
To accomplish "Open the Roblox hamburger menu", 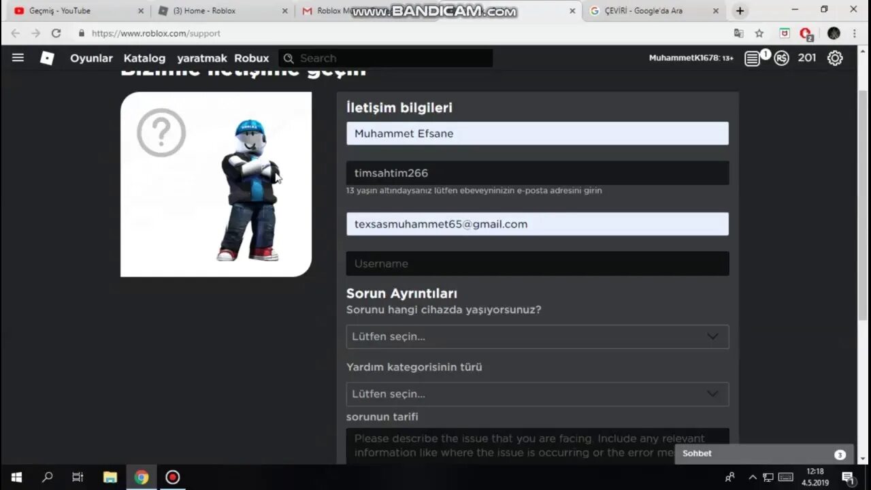I will point(18,58).
